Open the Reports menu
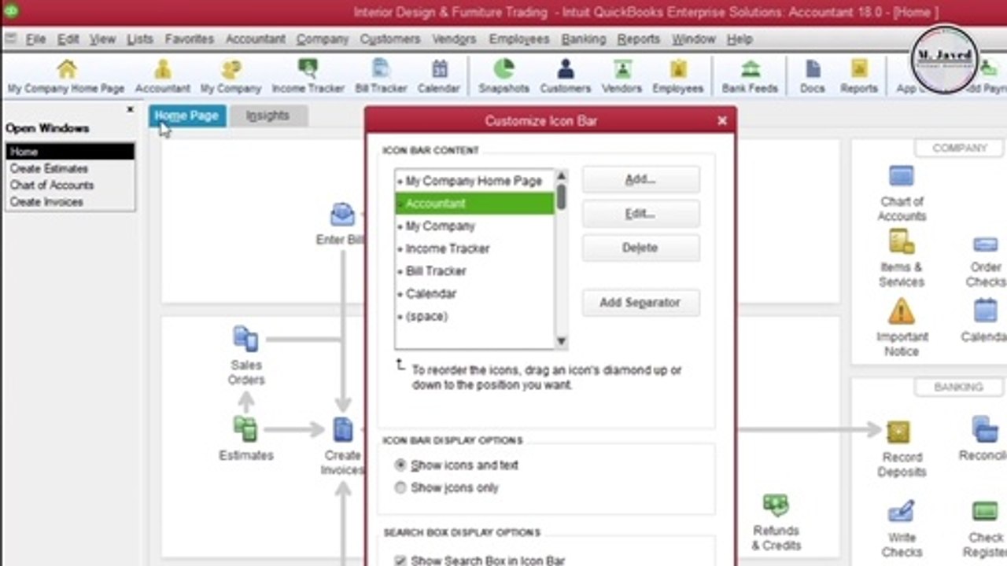Screen dimensions: 1007x566 [638, 39]
